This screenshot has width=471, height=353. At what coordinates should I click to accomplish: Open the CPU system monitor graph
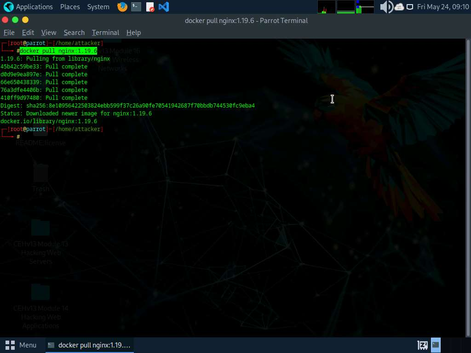[x=327, y=7]
